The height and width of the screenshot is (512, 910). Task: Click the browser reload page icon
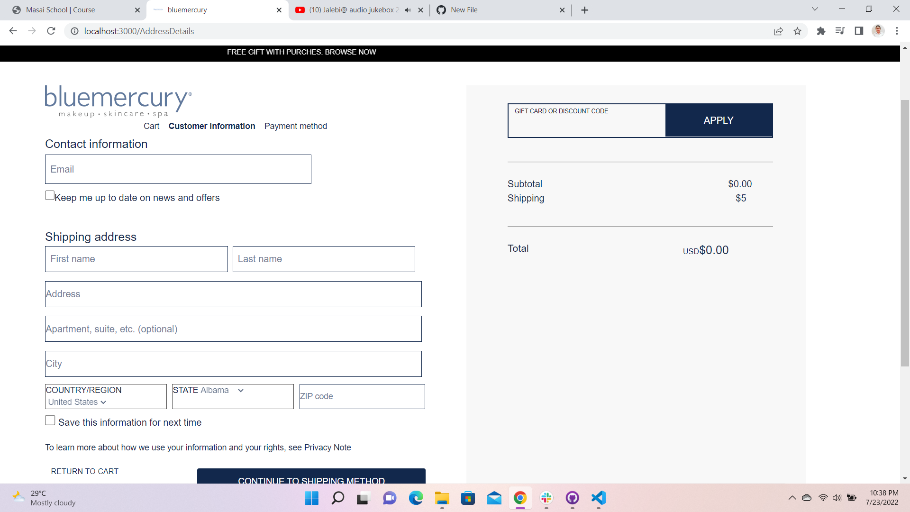coord(51,31)
